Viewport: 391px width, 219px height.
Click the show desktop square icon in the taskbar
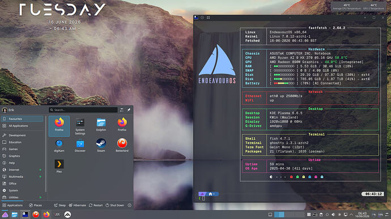coord(270,214)
